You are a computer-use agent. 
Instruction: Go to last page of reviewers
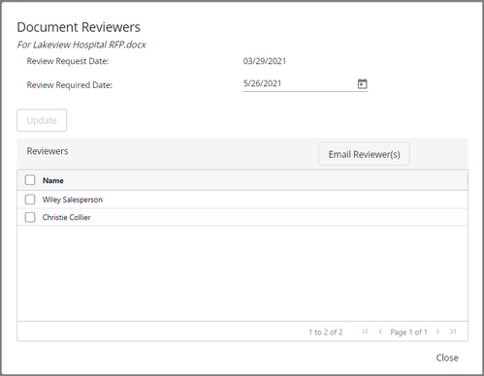click(453, 331)
